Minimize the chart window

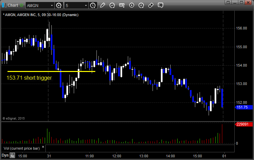(x=235, y=2)
